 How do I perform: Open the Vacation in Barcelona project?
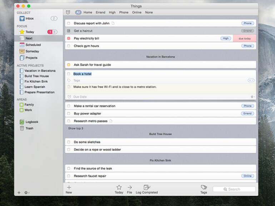[x=40, y=71]
